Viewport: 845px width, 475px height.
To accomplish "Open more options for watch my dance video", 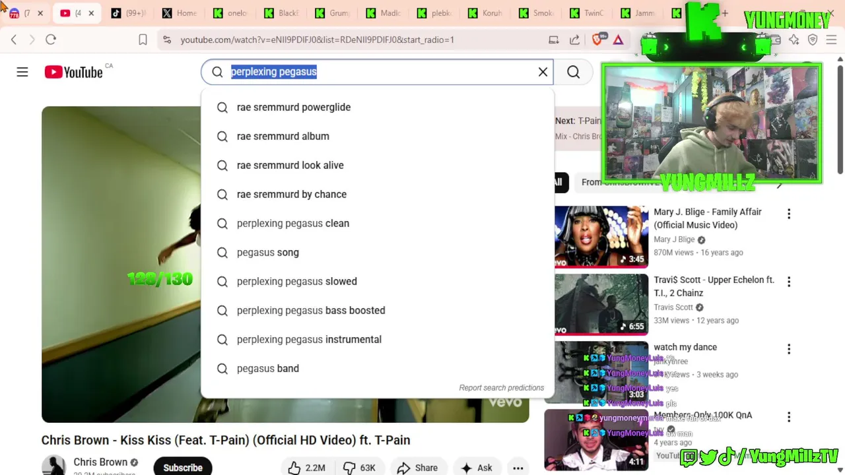I will [788, 349].
